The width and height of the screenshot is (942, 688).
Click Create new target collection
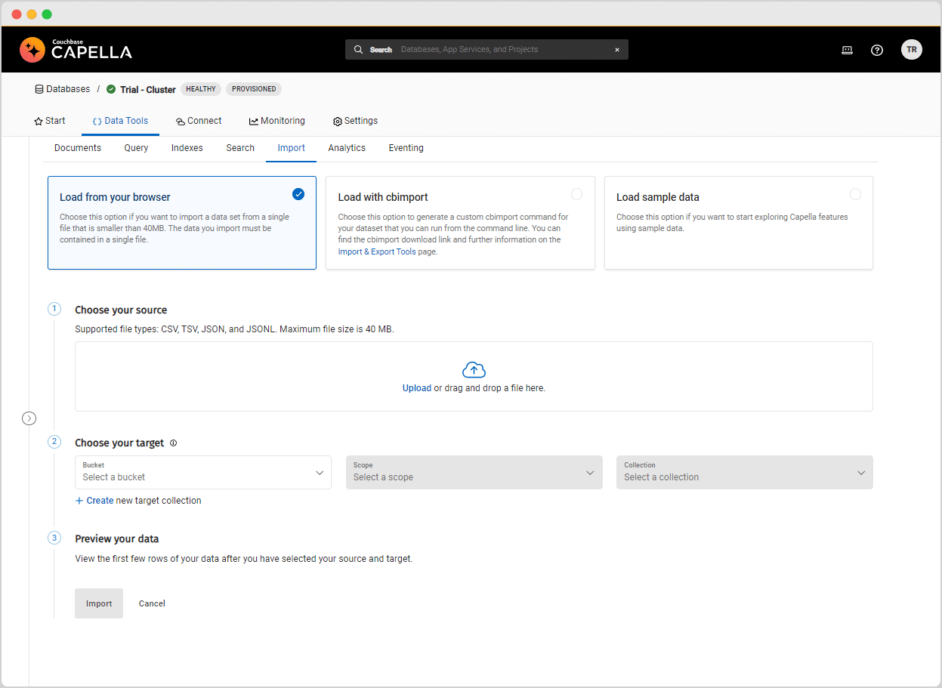(138, 500)
